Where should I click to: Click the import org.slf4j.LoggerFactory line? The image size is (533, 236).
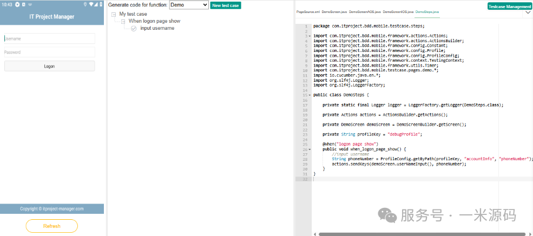[349, 86]
